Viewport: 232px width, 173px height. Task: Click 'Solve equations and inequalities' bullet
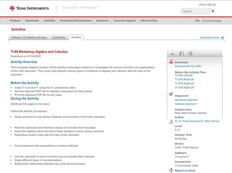[46, 146]
